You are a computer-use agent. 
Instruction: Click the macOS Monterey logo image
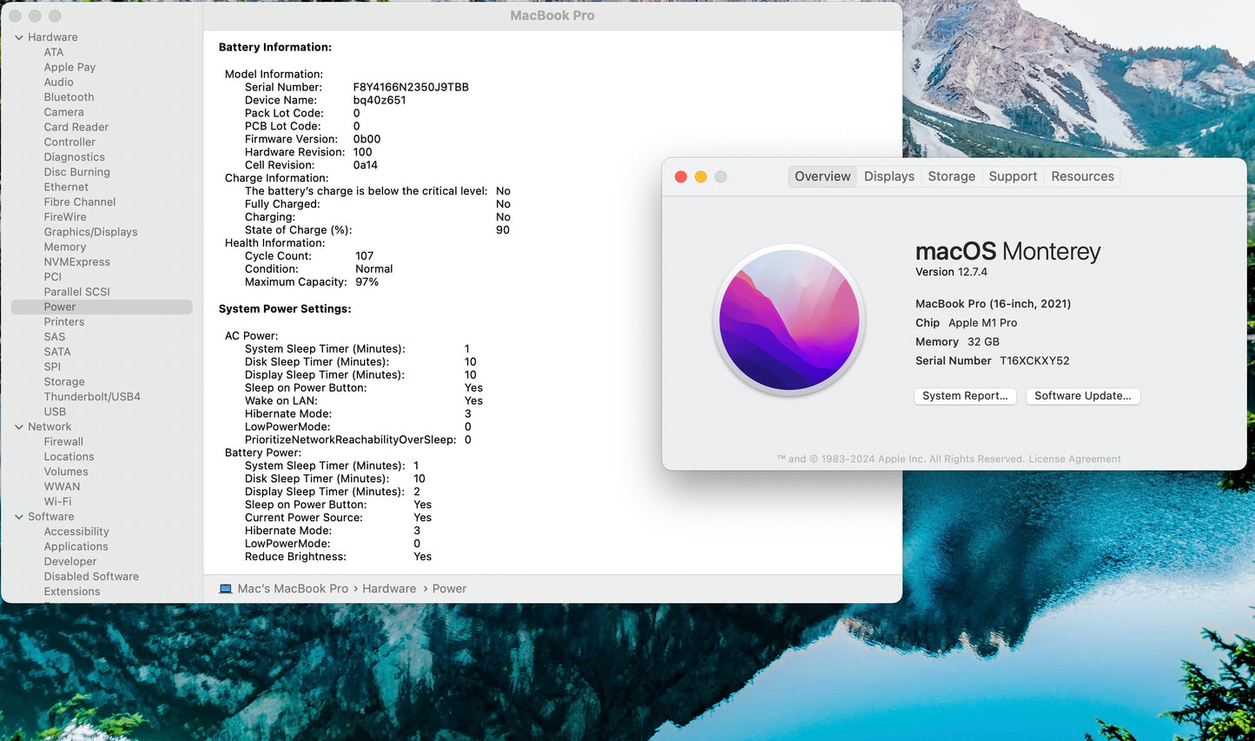789,320
